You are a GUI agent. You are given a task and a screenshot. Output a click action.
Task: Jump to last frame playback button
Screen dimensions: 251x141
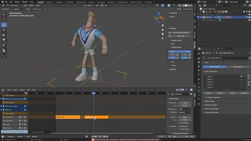[107, 137]
